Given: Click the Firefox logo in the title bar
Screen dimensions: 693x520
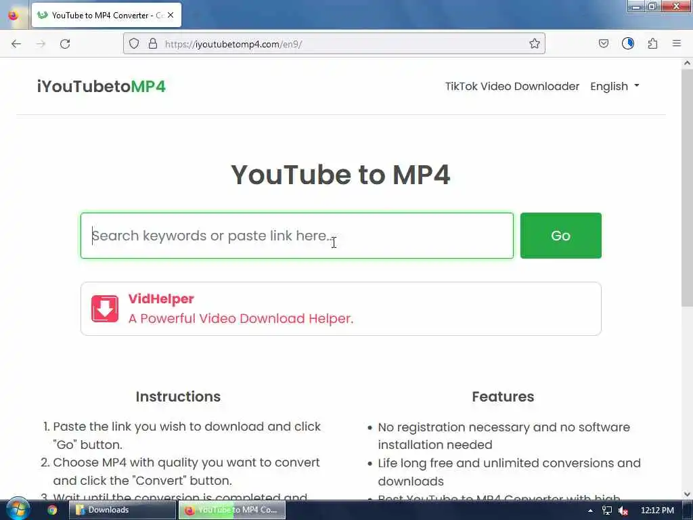Looking at the screenshot, I should 14,15.
